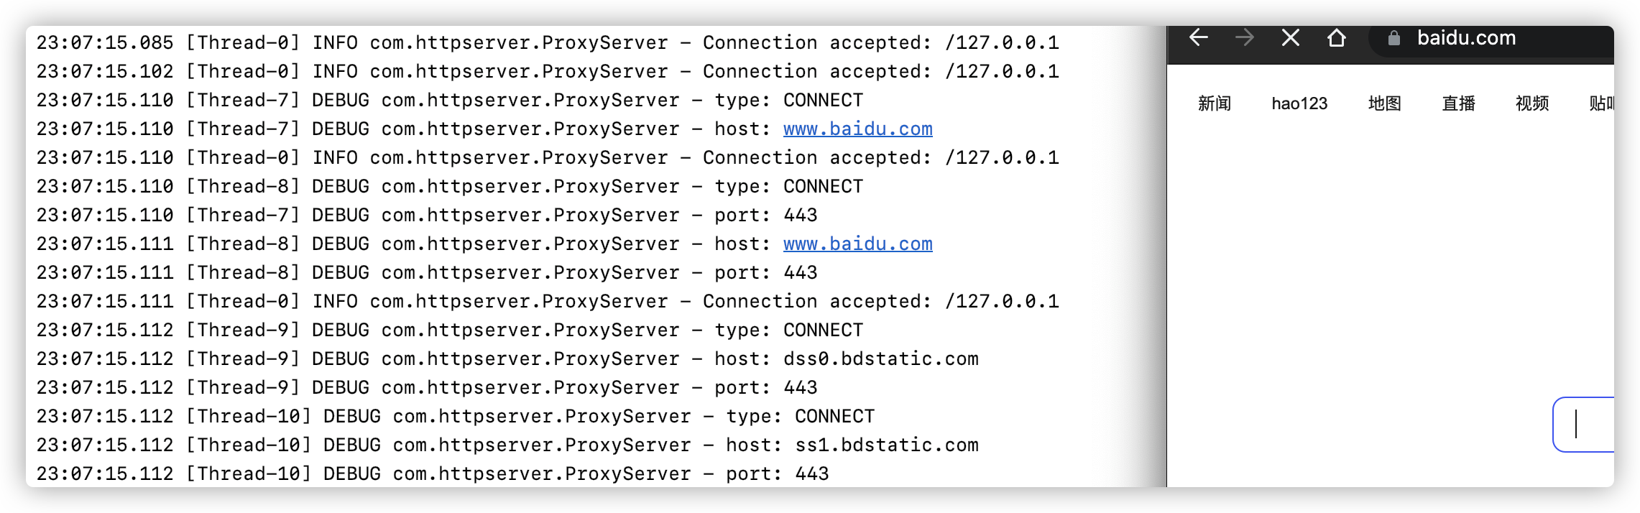1640x513 pixels.
Task: Open the 地图 link
Action: [x=1385, y=103]
